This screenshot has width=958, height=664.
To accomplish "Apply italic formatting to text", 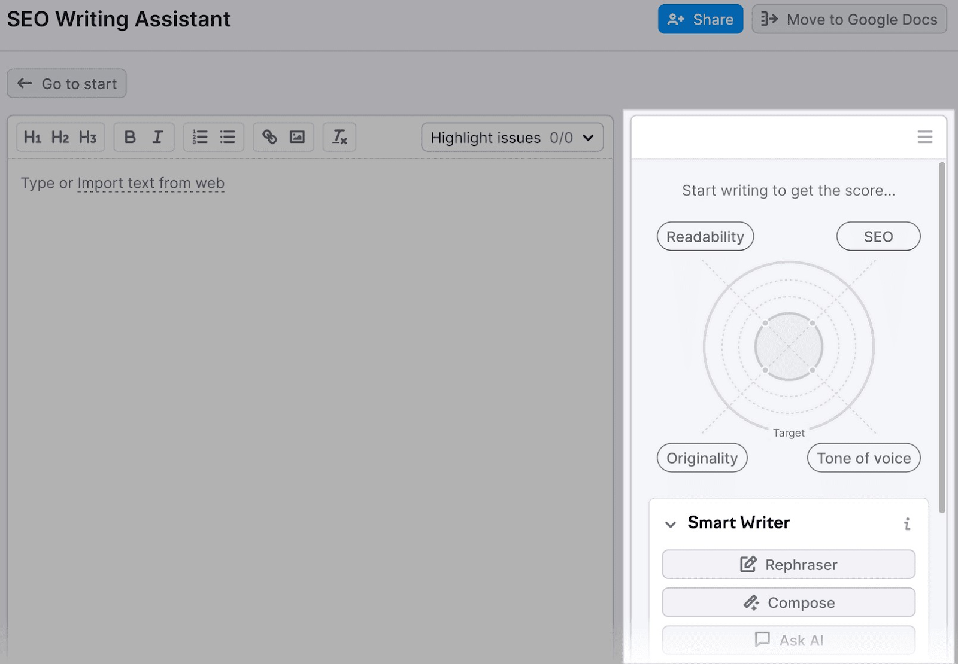I will pyautogui.click(x=157, y=137).
